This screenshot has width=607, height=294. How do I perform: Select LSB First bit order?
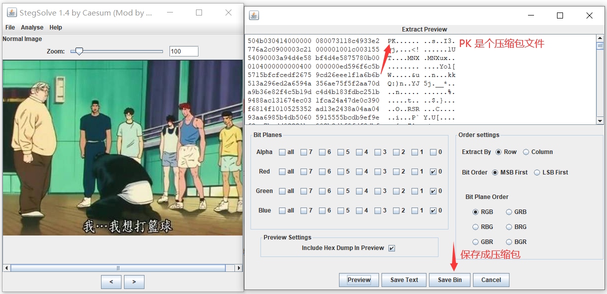(x=537, y=172)
